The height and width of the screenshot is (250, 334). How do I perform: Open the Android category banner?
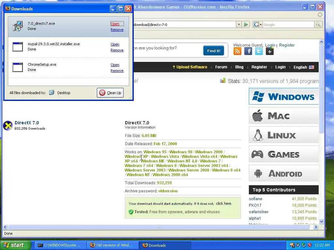tap(284, 173)
